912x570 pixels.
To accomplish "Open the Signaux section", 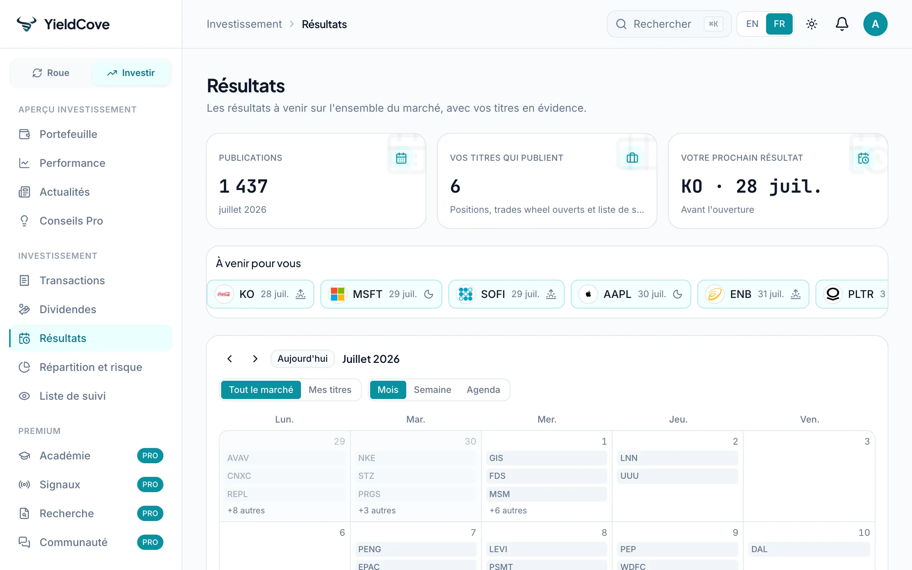I will pyautogui.click(x=91, y=484).
